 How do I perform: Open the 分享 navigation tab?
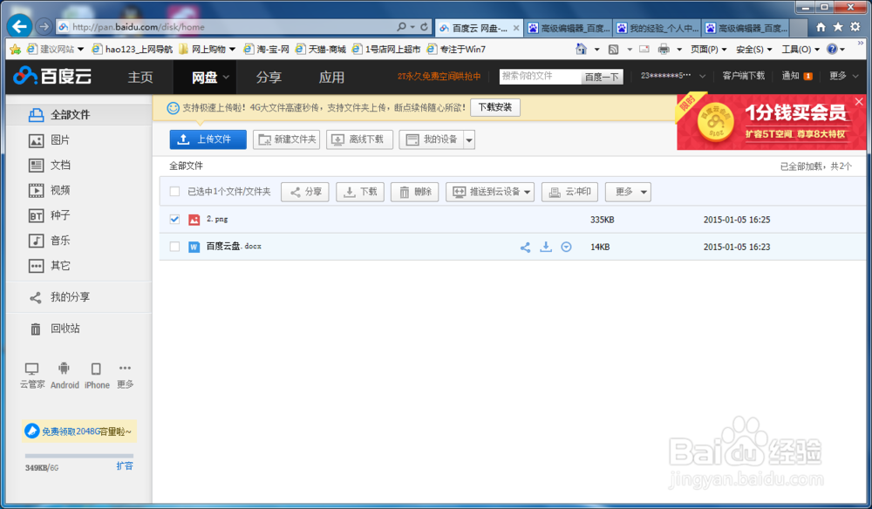point(269,78)
